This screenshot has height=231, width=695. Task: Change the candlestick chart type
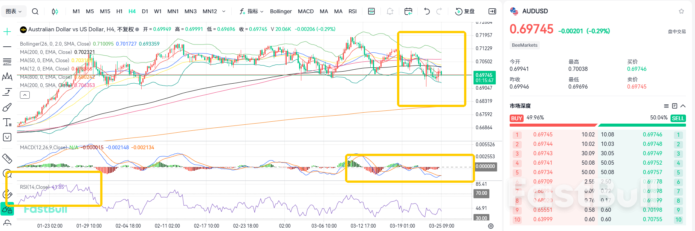[x=55, y=11]
